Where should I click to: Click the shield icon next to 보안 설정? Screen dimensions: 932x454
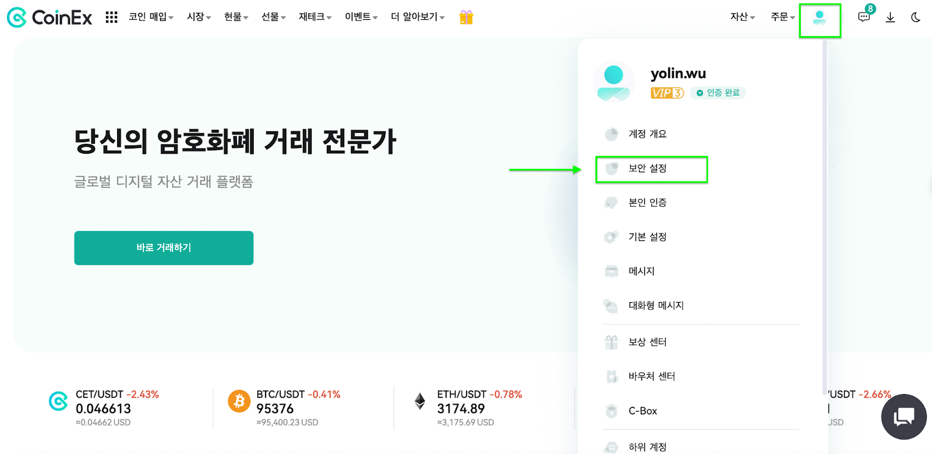tap(612, 168)
